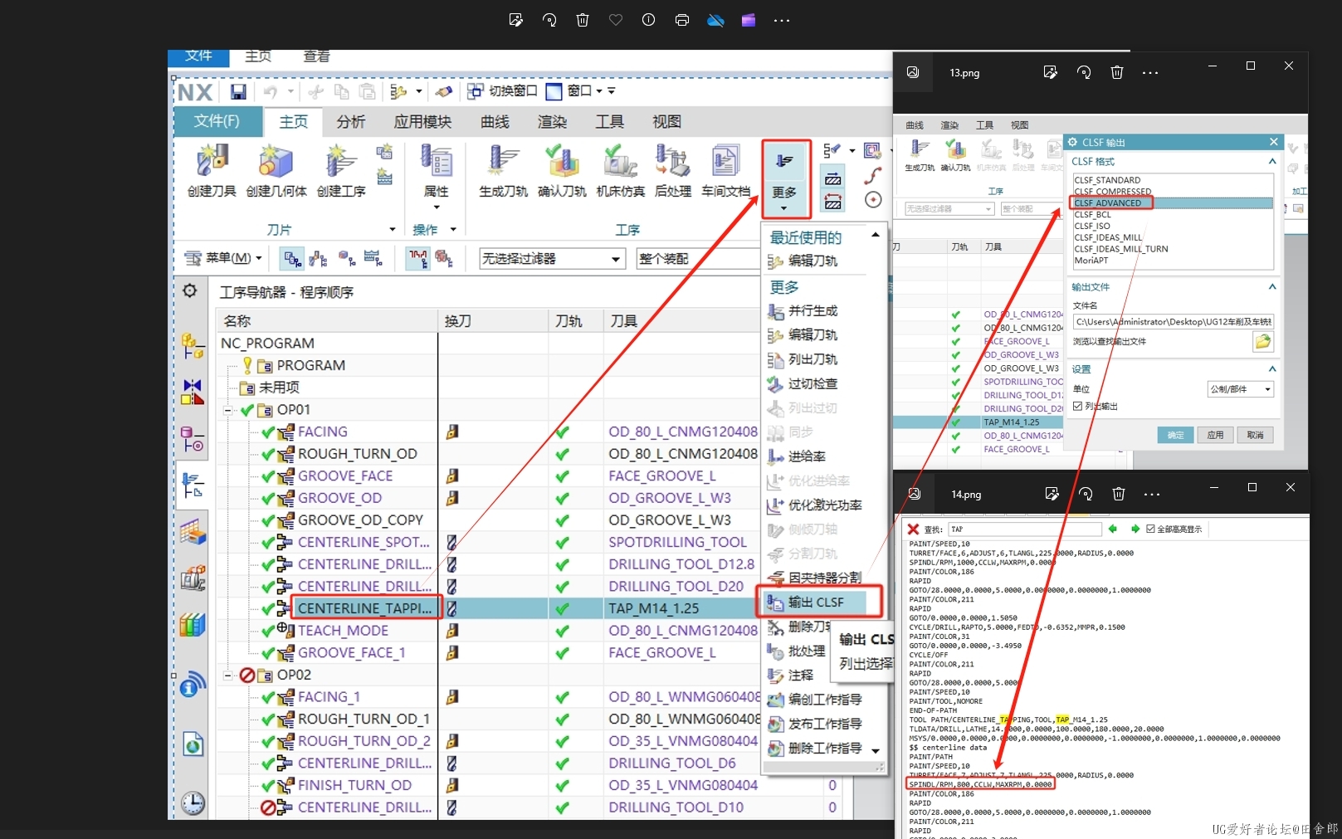Click the edit image icon in main viewer toolbar
The width and height of the screenshot is (1342, 839).
click(x=515, y=20)
